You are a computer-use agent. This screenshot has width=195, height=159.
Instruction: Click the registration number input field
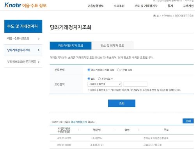pos(135,84)
